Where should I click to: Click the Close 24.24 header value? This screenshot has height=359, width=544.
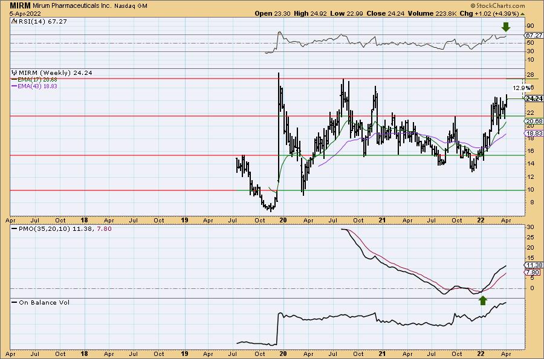(x=386, y=13)
